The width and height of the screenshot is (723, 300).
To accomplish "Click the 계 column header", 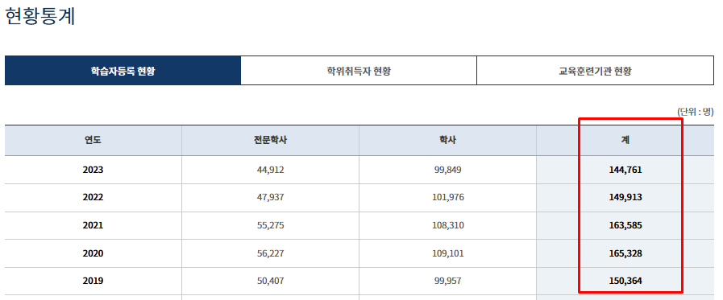I will point(625,140).
